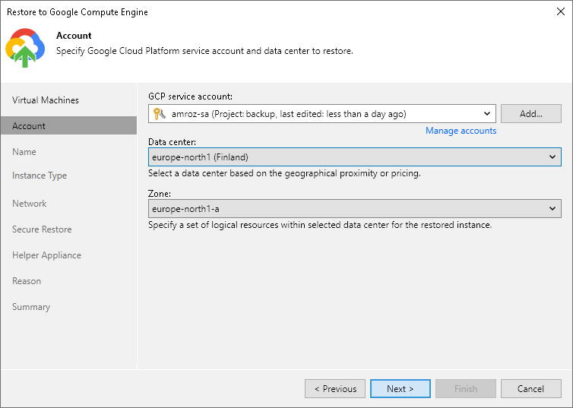
Task: Click the Previous button
Action: [x=335, y=389]
